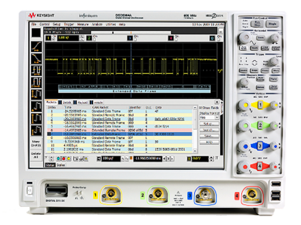Click the red circle toolbar button
The width and height of the screenshot is (301, 225).
point(63,159)
